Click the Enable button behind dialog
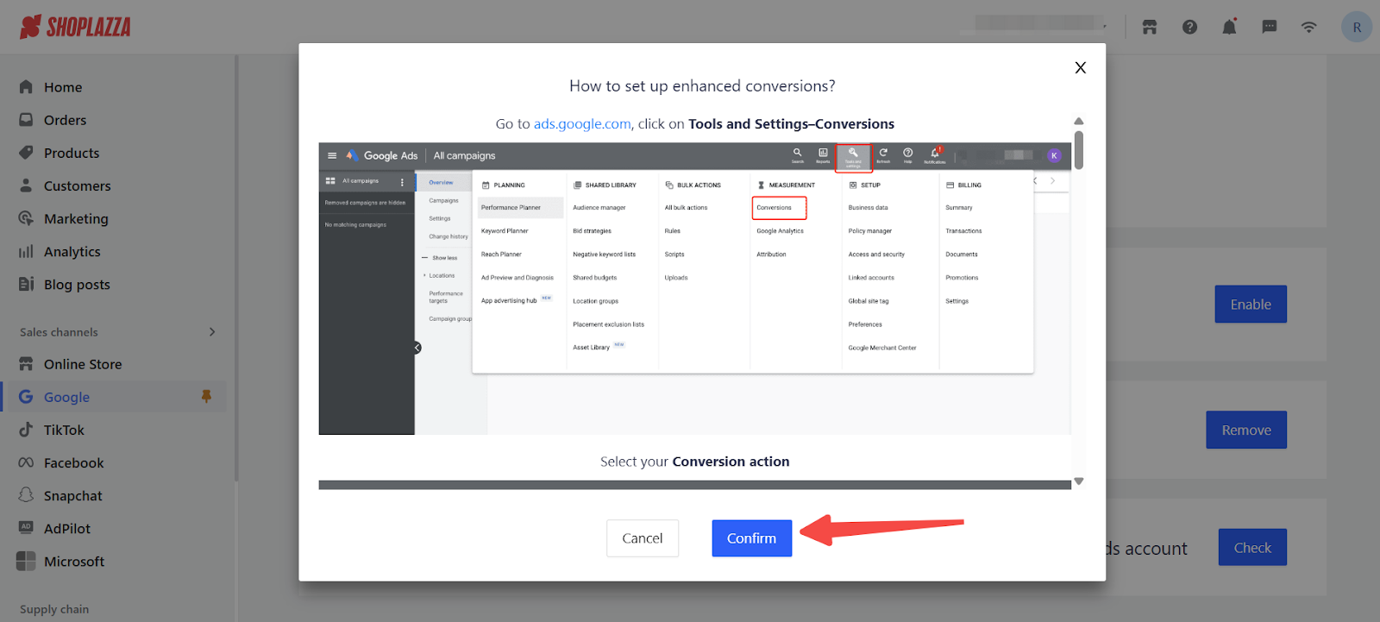Image resolution: width=1380 pixels, height=622 pixels. [x=1251, y=305]
